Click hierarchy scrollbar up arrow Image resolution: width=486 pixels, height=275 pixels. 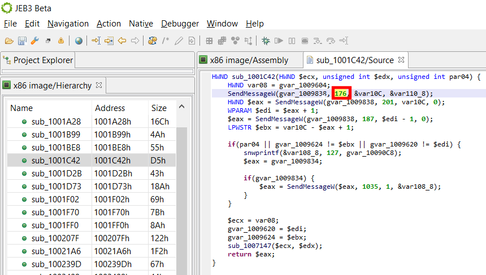pos(181,107)
